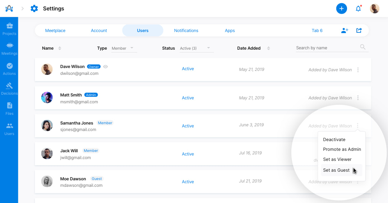Switch to the Account tab

tap(99, 31)
